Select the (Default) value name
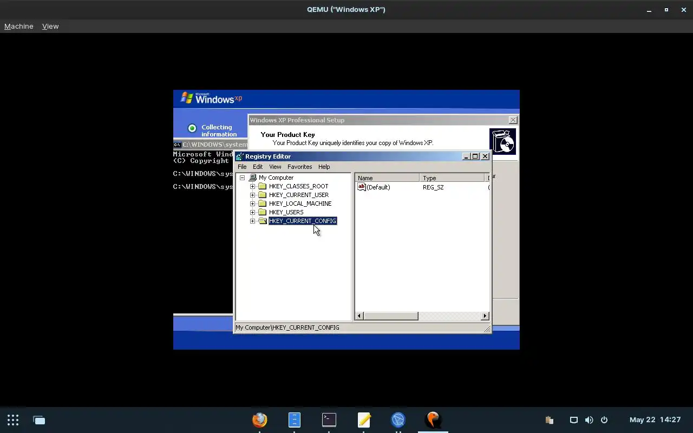Screen dimensions: 693x433 tap(378, 187)
